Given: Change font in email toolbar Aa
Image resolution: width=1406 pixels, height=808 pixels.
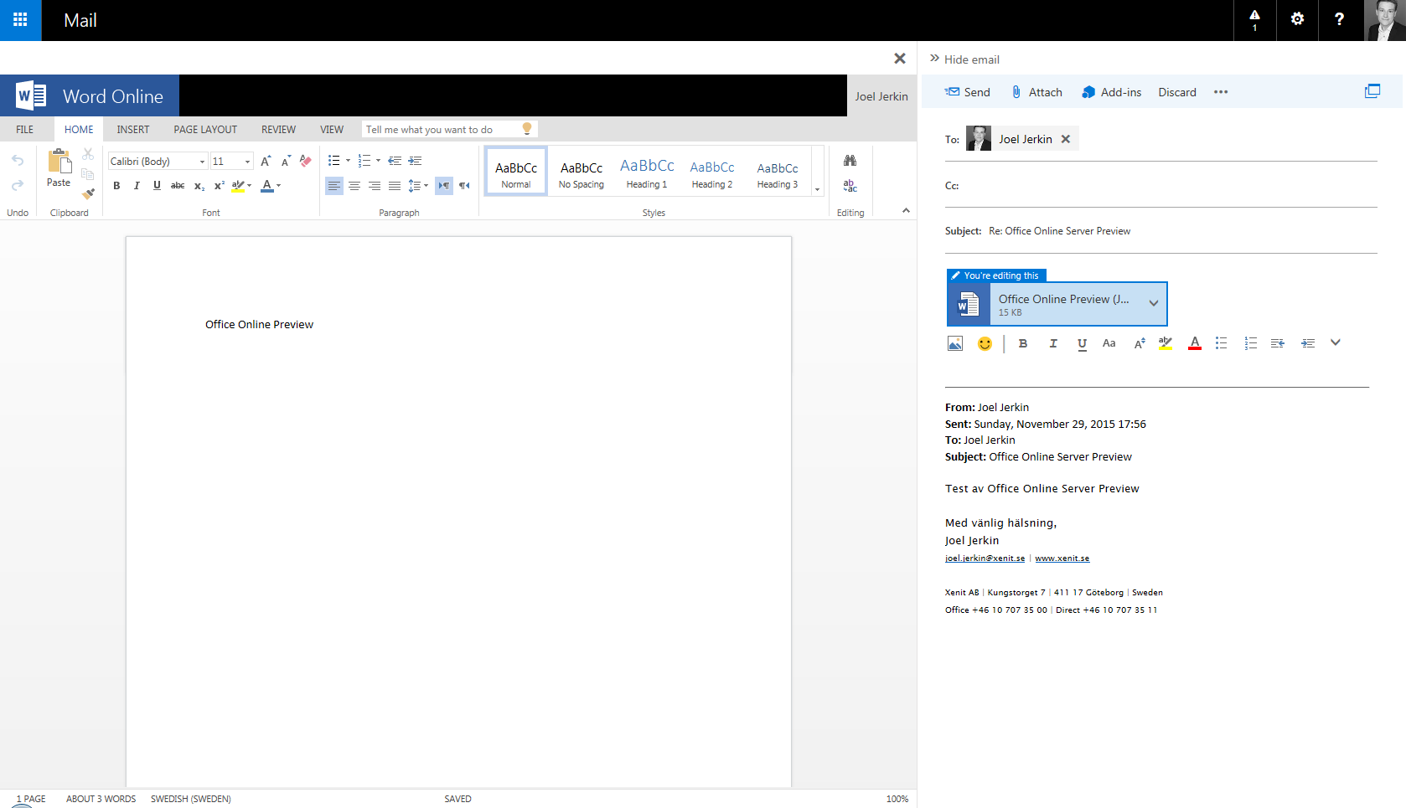Looking at the screenshot, I should (x=1109, y=343).
